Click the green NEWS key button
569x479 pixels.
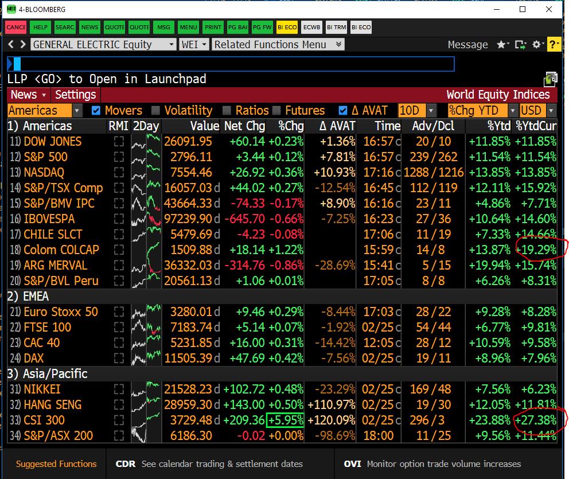89,27
